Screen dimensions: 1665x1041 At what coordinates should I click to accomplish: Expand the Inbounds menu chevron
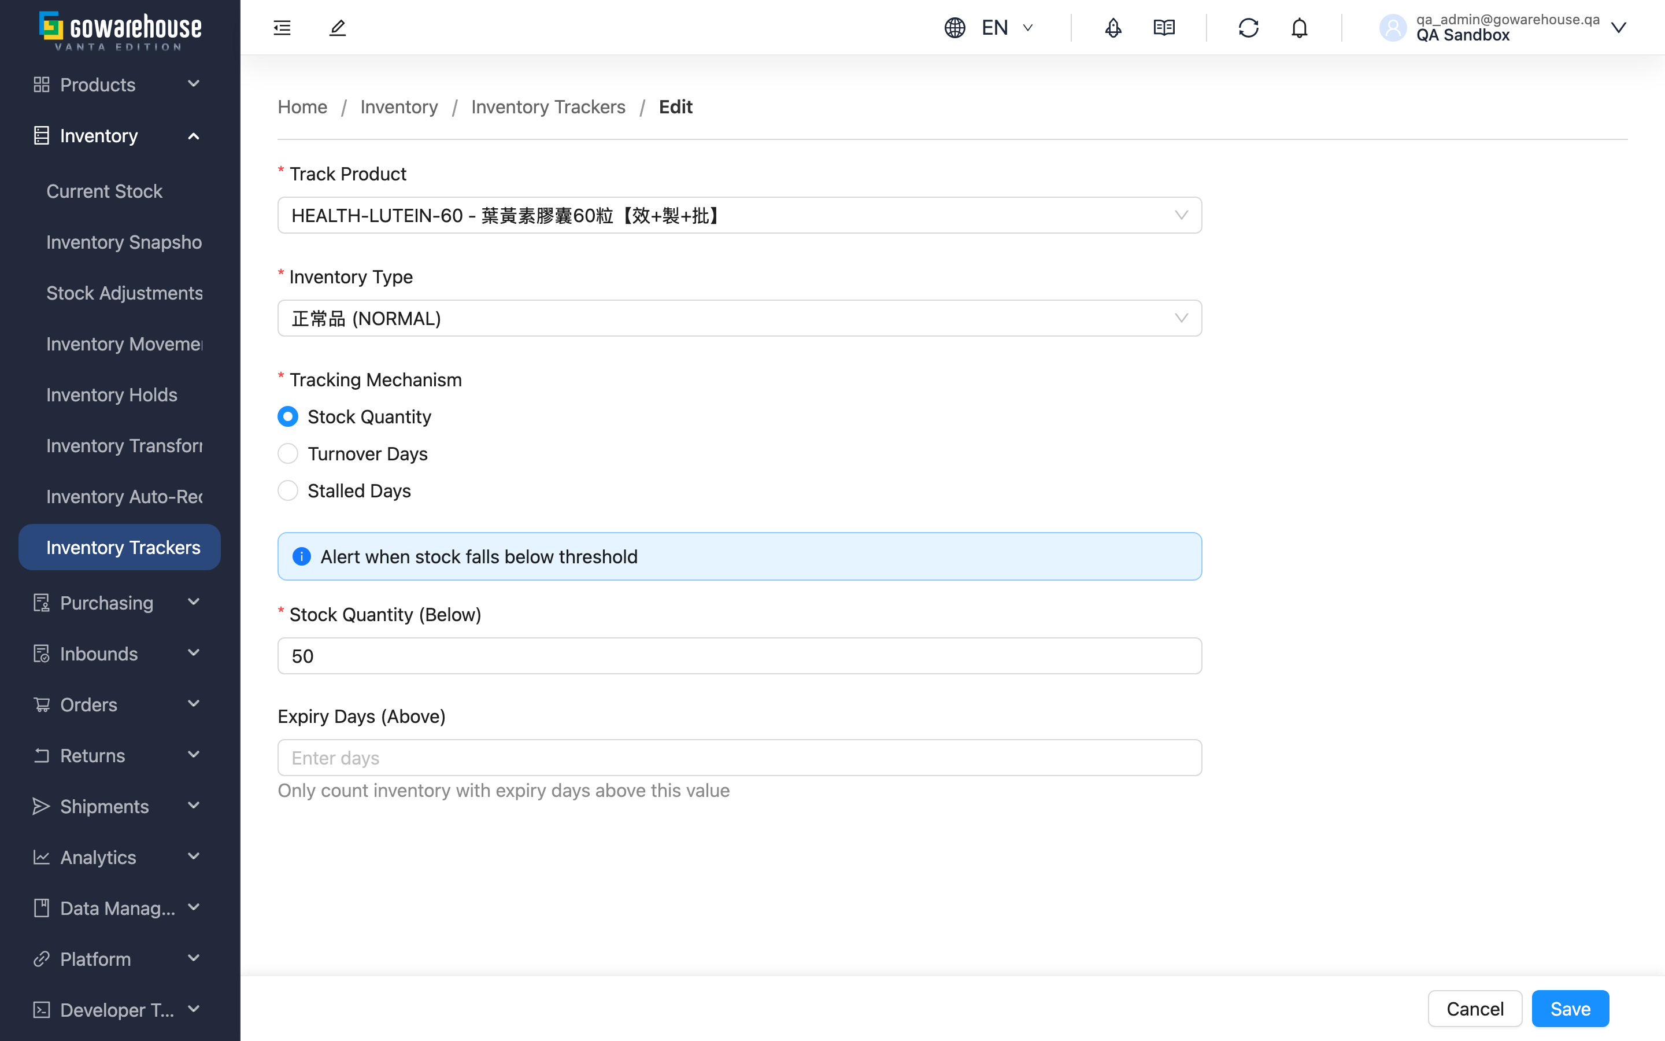point(193,653)
